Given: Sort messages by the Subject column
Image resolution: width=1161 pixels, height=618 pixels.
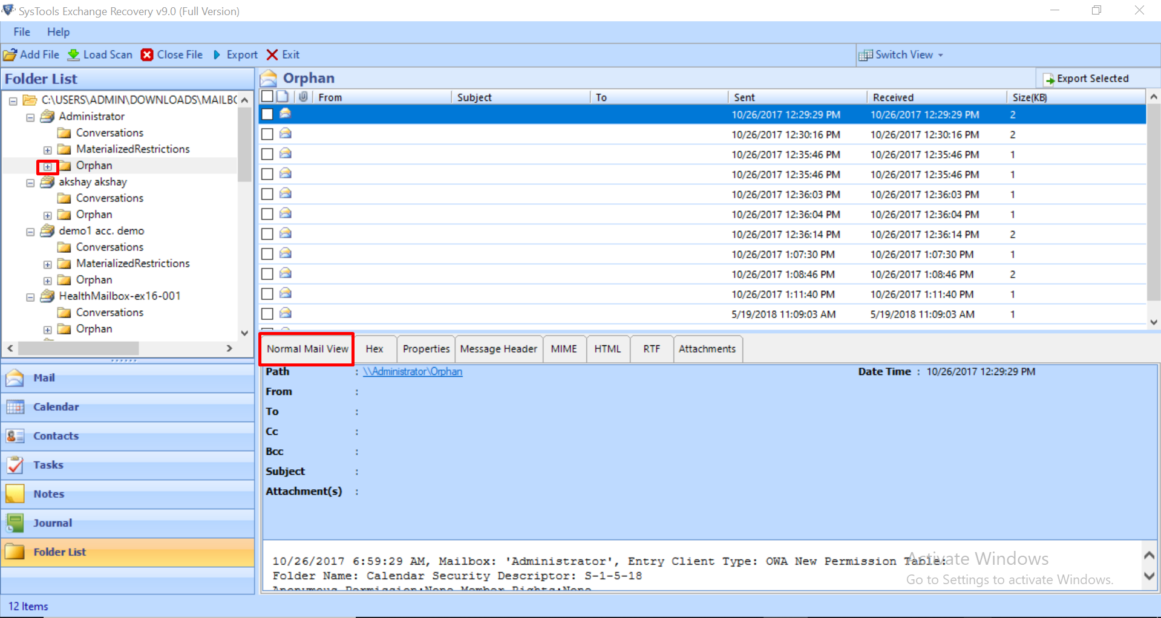Looking at the screenshot, I should (x=520, y=97).
